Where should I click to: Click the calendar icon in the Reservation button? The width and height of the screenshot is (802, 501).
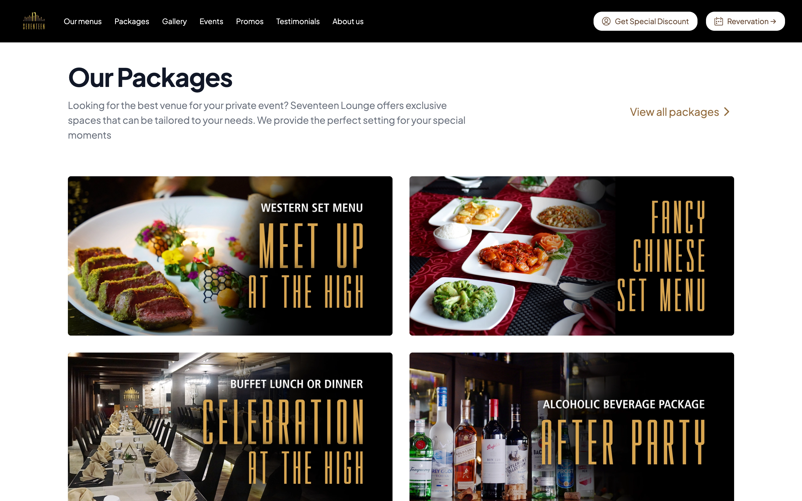718,21
